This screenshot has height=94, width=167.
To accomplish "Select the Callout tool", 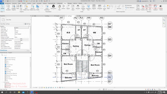I will pyautogui.click(x=68, y=7).
